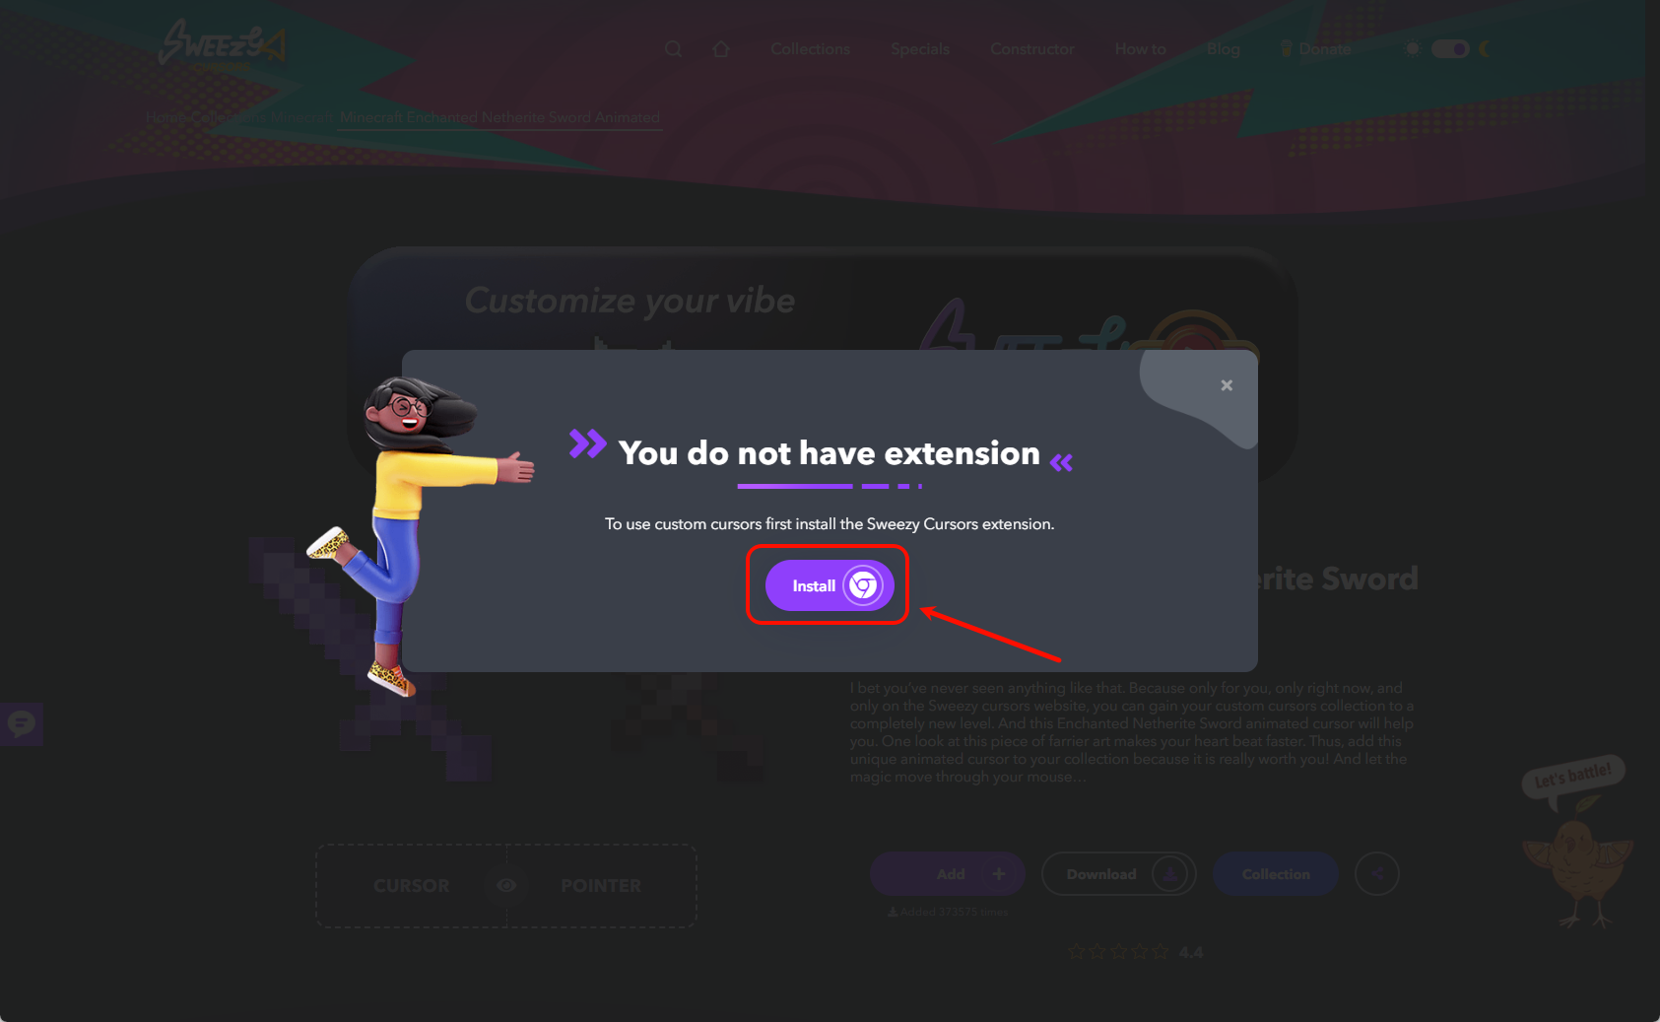The height and width of the screenshot is (1022, 1660).
Task: Toggle the eye preview between Cursor and Pointer
Action: pos(506,885)
